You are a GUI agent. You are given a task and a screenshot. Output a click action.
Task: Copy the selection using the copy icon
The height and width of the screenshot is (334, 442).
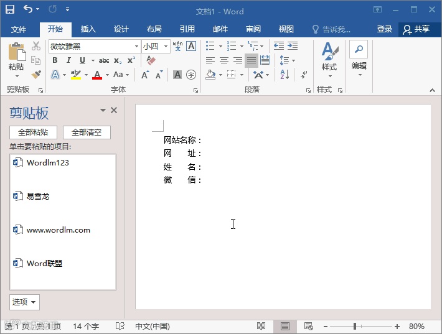pyautogui.click(x=36, y=60)
